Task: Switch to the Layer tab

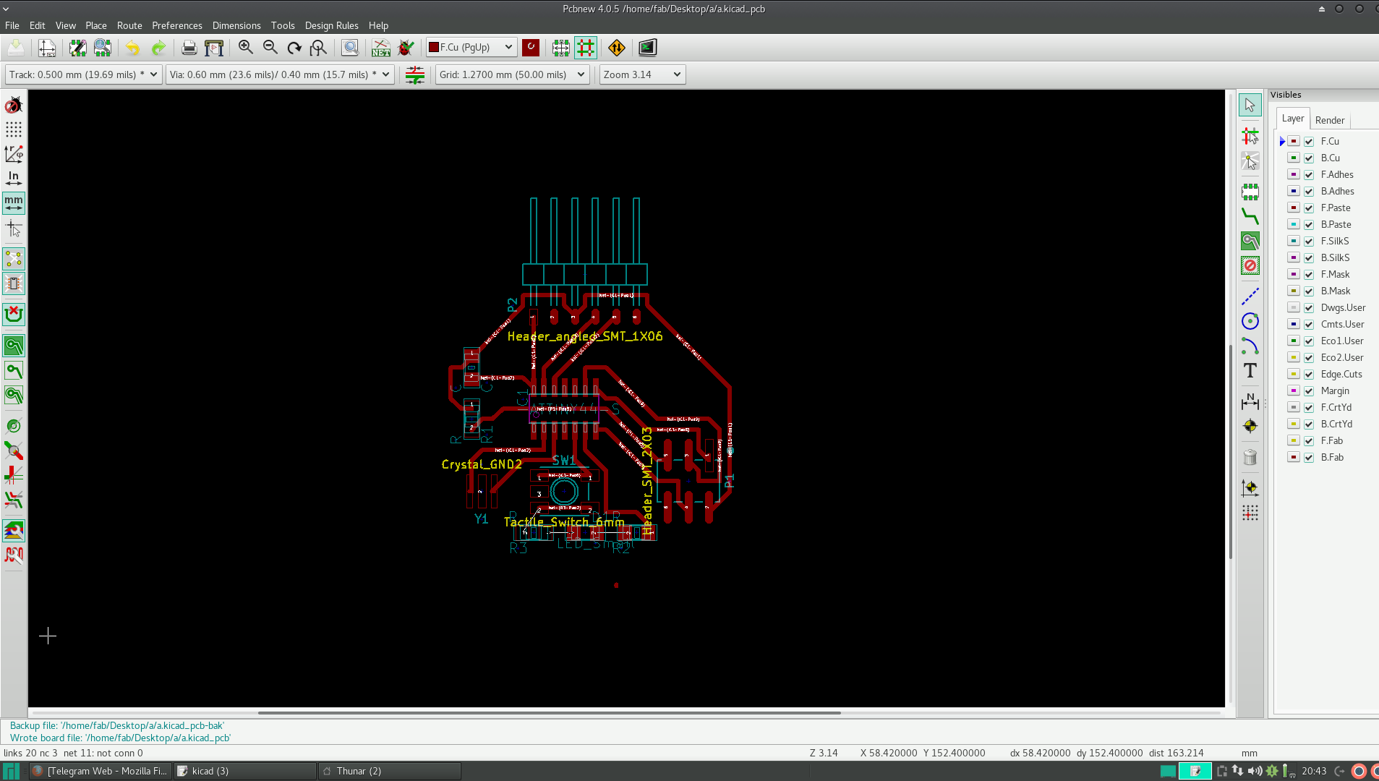Action: (1293, 119)
